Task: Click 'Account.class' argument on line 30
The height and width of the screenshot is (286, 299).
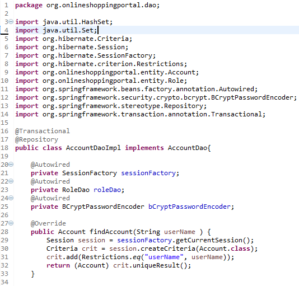Action: (225, 249)
